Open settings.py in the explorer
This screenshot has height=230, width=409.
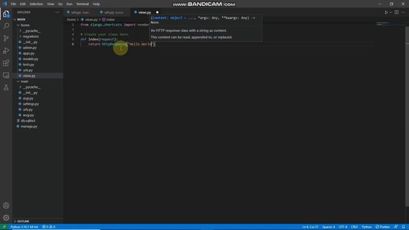pyautogui.click(x=31, y=104)
